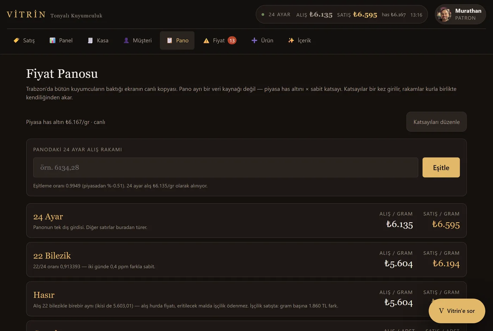Click the 22 Bilezik row title
Screen dimensions: 493x331
click(52, 256)
